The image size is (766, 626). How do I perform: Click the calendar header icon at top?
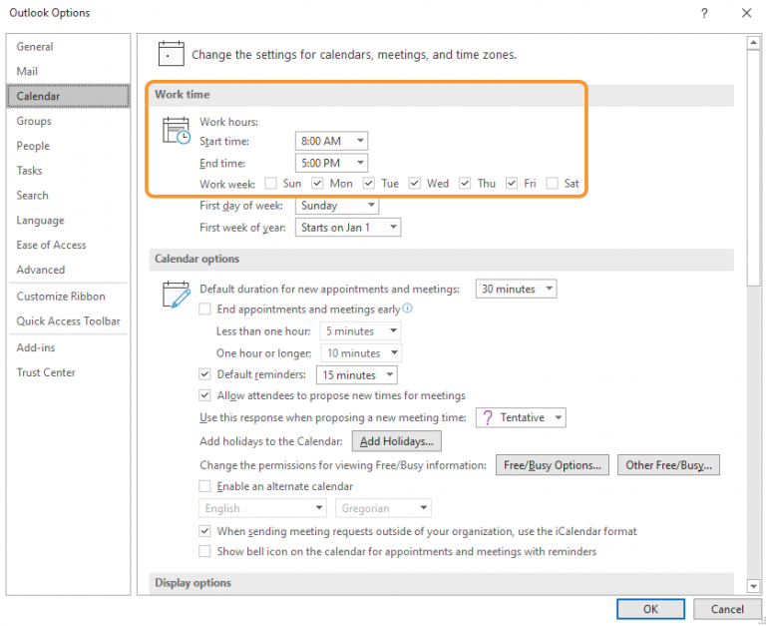point(171,53)
